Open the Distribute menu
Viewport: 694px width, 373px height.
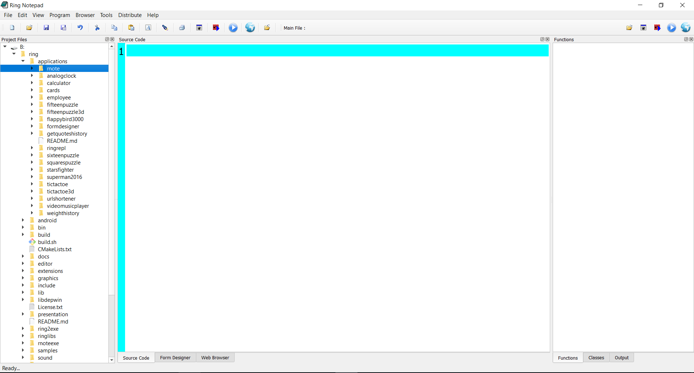point(130,15)
